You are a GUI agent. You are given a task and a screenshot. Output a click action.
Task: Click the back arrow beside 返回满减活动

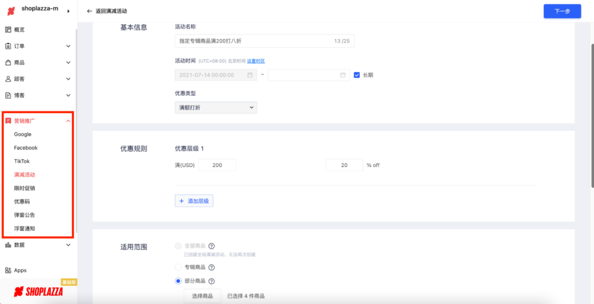pyautogui.click(x=90, y=12)
